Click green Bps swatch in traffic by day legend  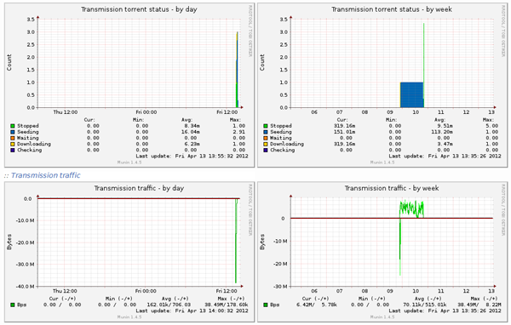pos(13,305)
